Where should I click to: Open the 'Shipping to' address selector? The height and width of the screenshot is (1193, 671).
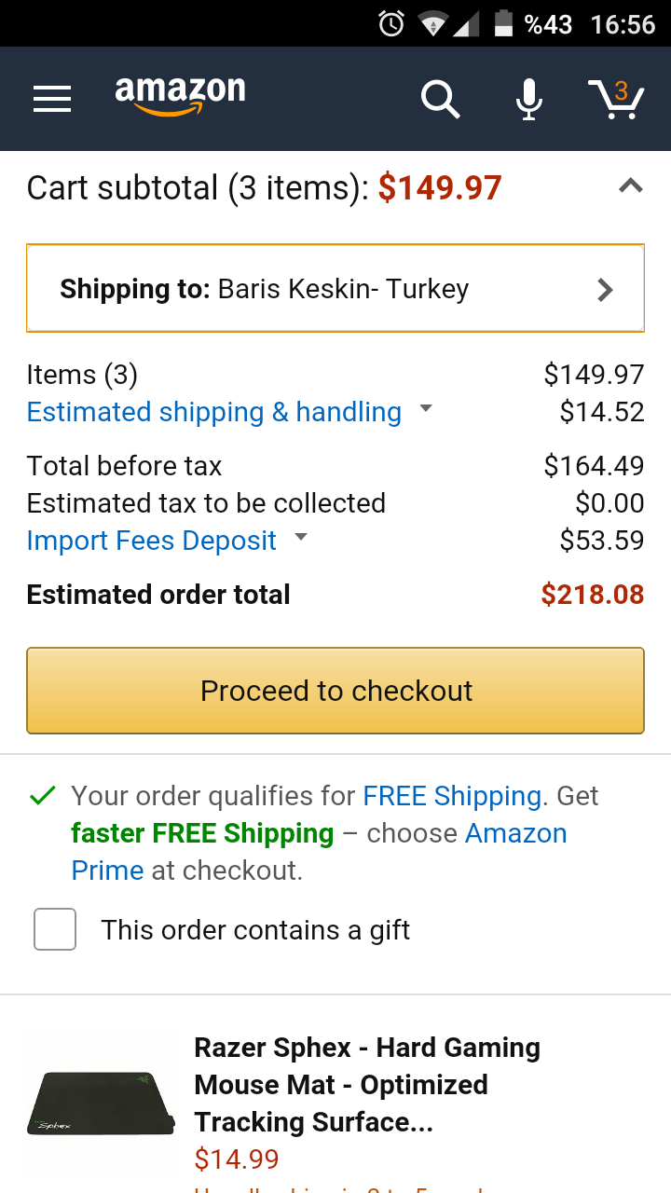(335, 288)
